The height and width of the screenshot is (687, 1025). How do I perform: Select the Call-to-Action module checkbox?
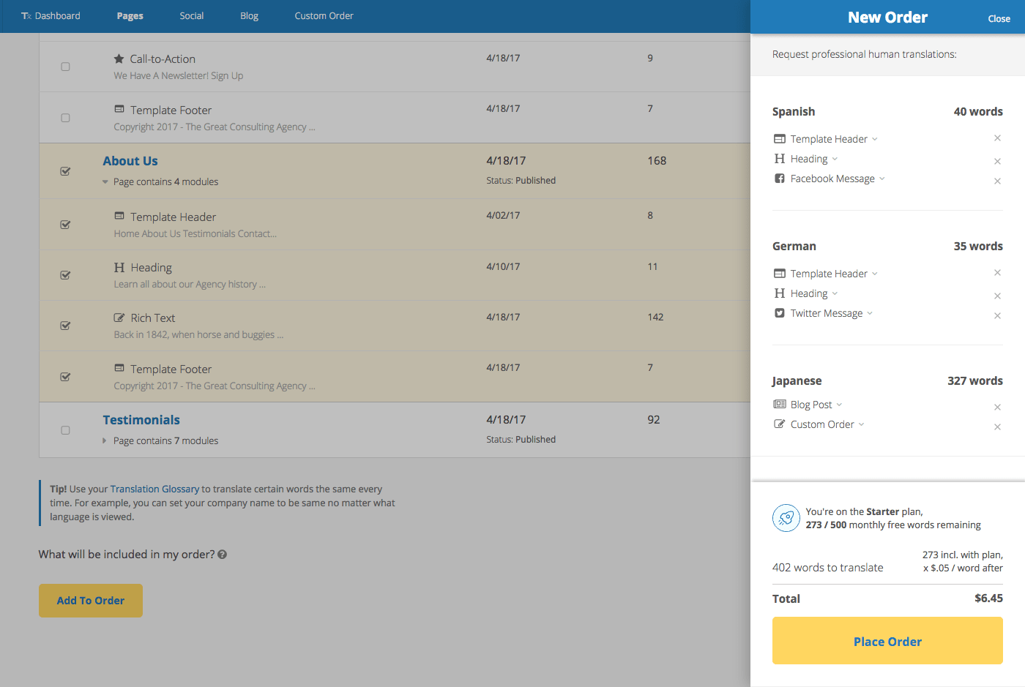65,67
